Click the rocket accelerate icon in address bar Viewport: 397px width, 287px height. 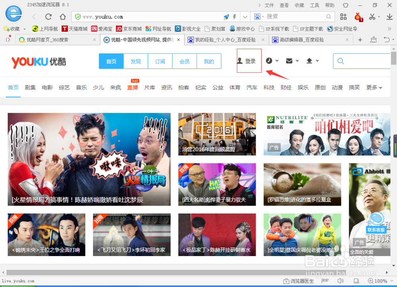(226, 17)
